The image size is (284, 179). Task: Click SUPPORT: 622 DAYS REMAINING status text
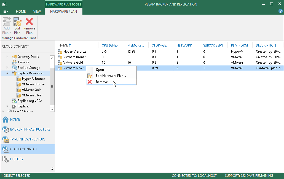[249, 176]
